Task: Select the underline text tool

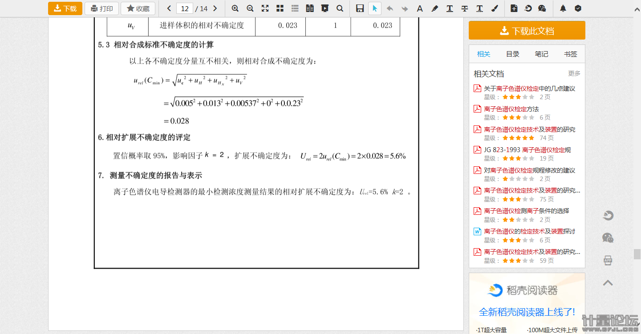Action: point(450,8)
